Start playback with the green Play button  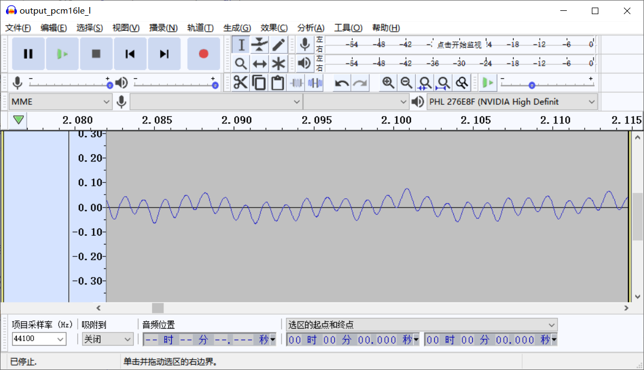pyautogui.click(x=62, y=54)
